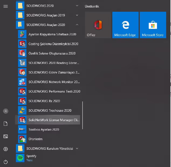Image resolution: width=171 pixels, height=167 pixels.
Task: Click the Performans Testi 2020 icon
Action: pyautogui.click(x=22, y=91)
